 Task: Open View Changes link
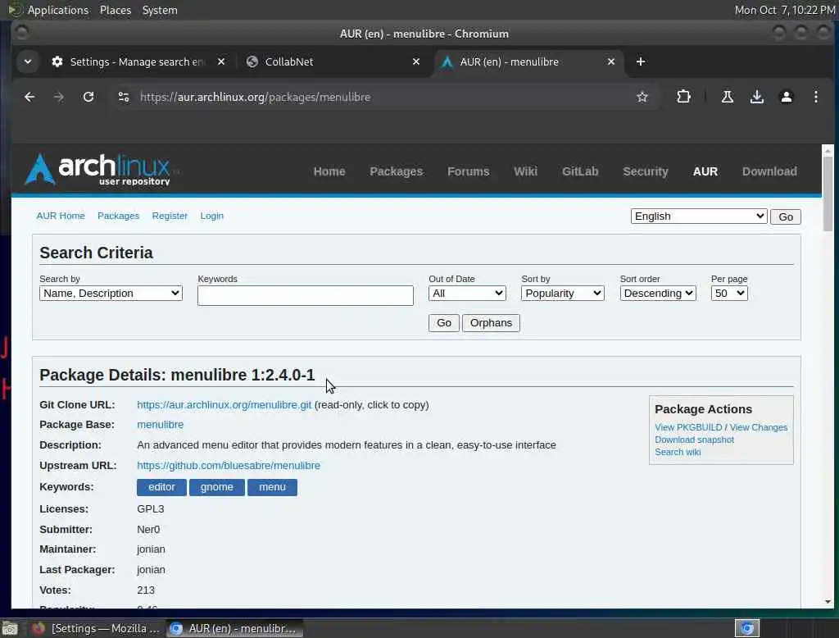click(758, 427)
